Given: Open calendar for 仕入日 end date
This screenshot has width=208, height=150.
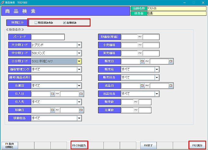Looking at the screenshot, I should (81, 94).
